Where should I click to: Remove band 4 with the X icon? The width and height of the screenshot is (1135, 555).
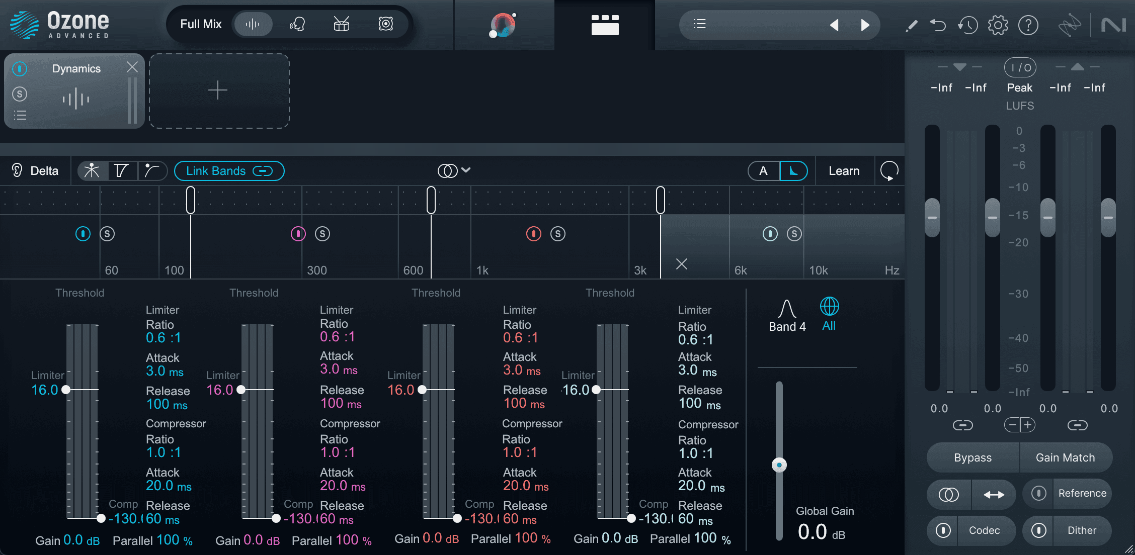pyautogui.click(x=682, y=264)
